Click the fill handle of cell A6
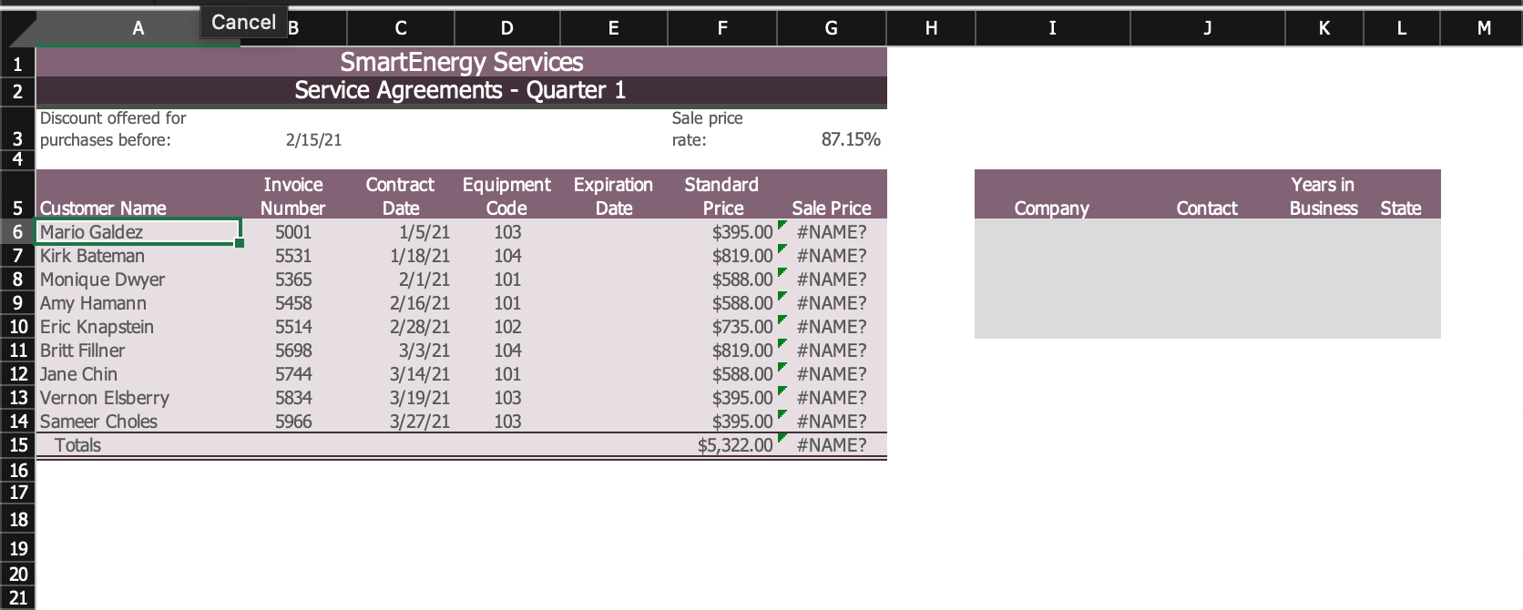Image resolution: width=1523 pixels, height=610 pixels. pyautogui.click(x=240, y=243)
